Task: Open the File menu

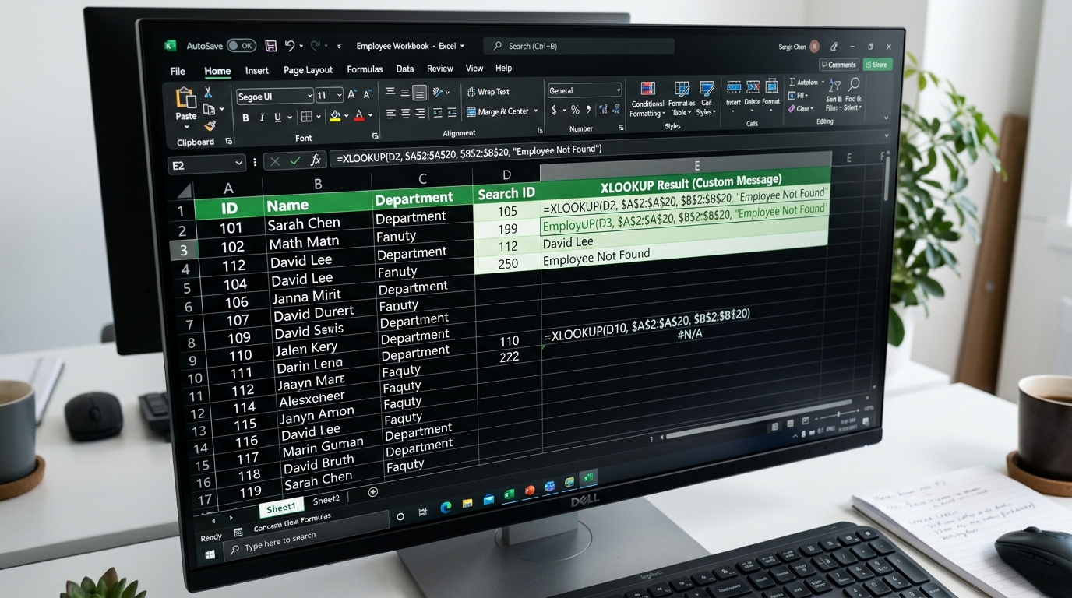Action: point(178,72)
